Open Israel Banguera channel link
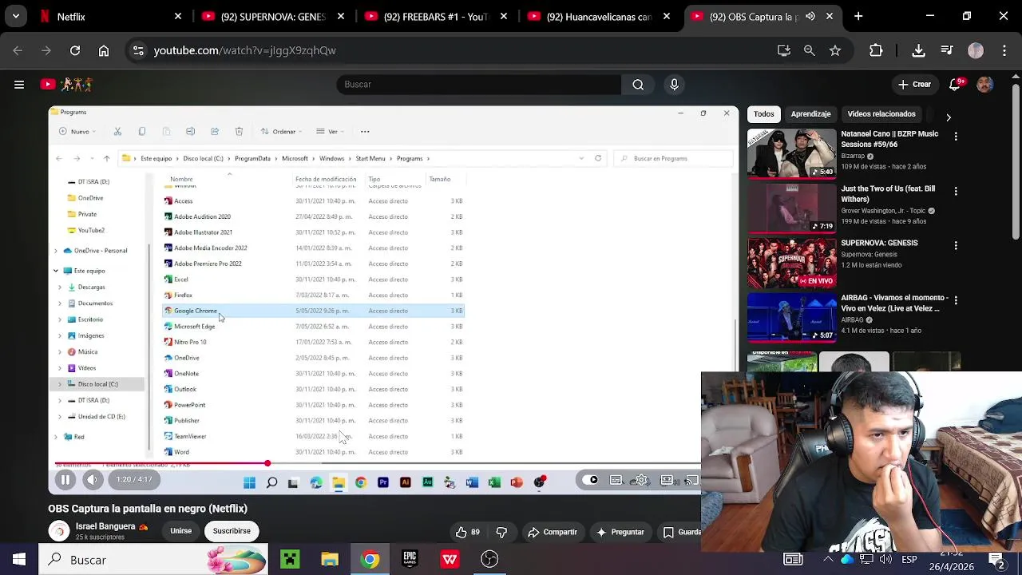1022x575 pixels. tap(105, 526)
